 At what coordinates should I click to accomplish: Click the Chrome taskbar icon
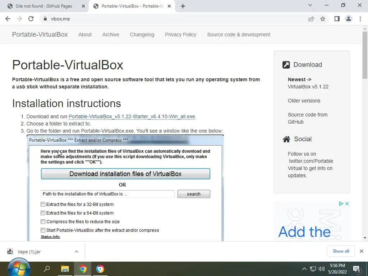click(83, 269)
